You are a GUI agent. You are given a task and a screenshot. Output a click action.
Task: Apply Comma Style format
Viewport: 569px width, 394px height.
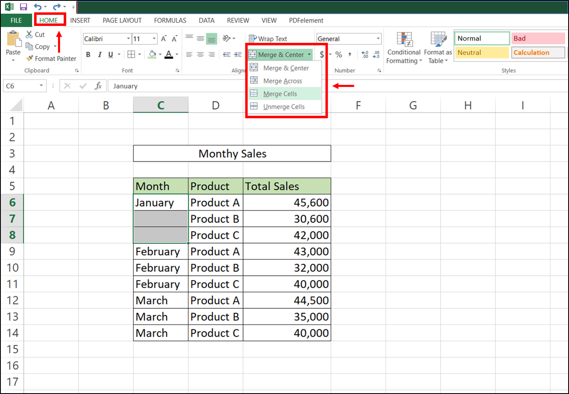point(350,54)
